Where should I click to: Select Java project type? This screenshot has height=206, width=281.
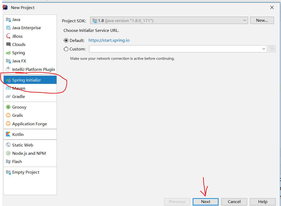point(30,20)
